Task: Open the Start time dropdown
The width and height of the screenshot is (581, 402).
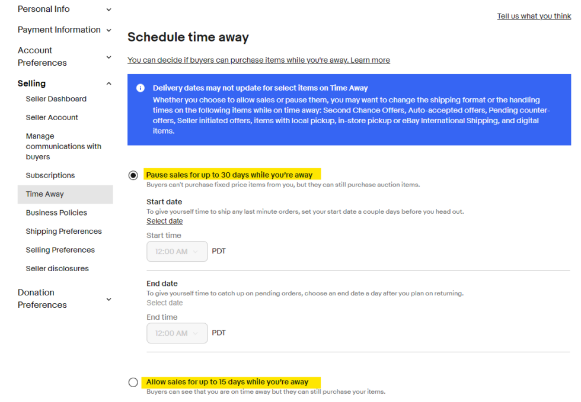Action: 177,251
